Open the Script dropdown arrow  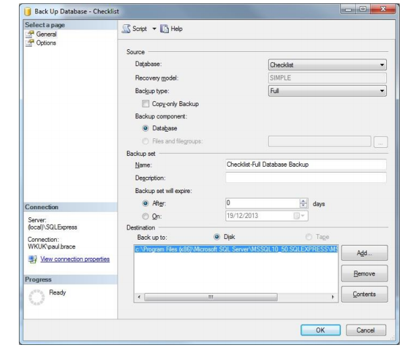click(x=154, y=28)
